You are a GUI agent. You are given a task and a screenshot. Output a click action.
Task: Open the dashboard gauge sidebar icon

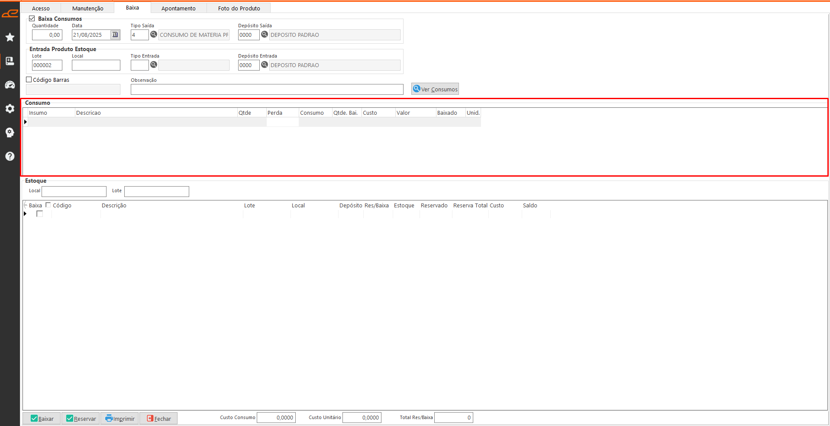pyautogui.click(x=10, y=85)
